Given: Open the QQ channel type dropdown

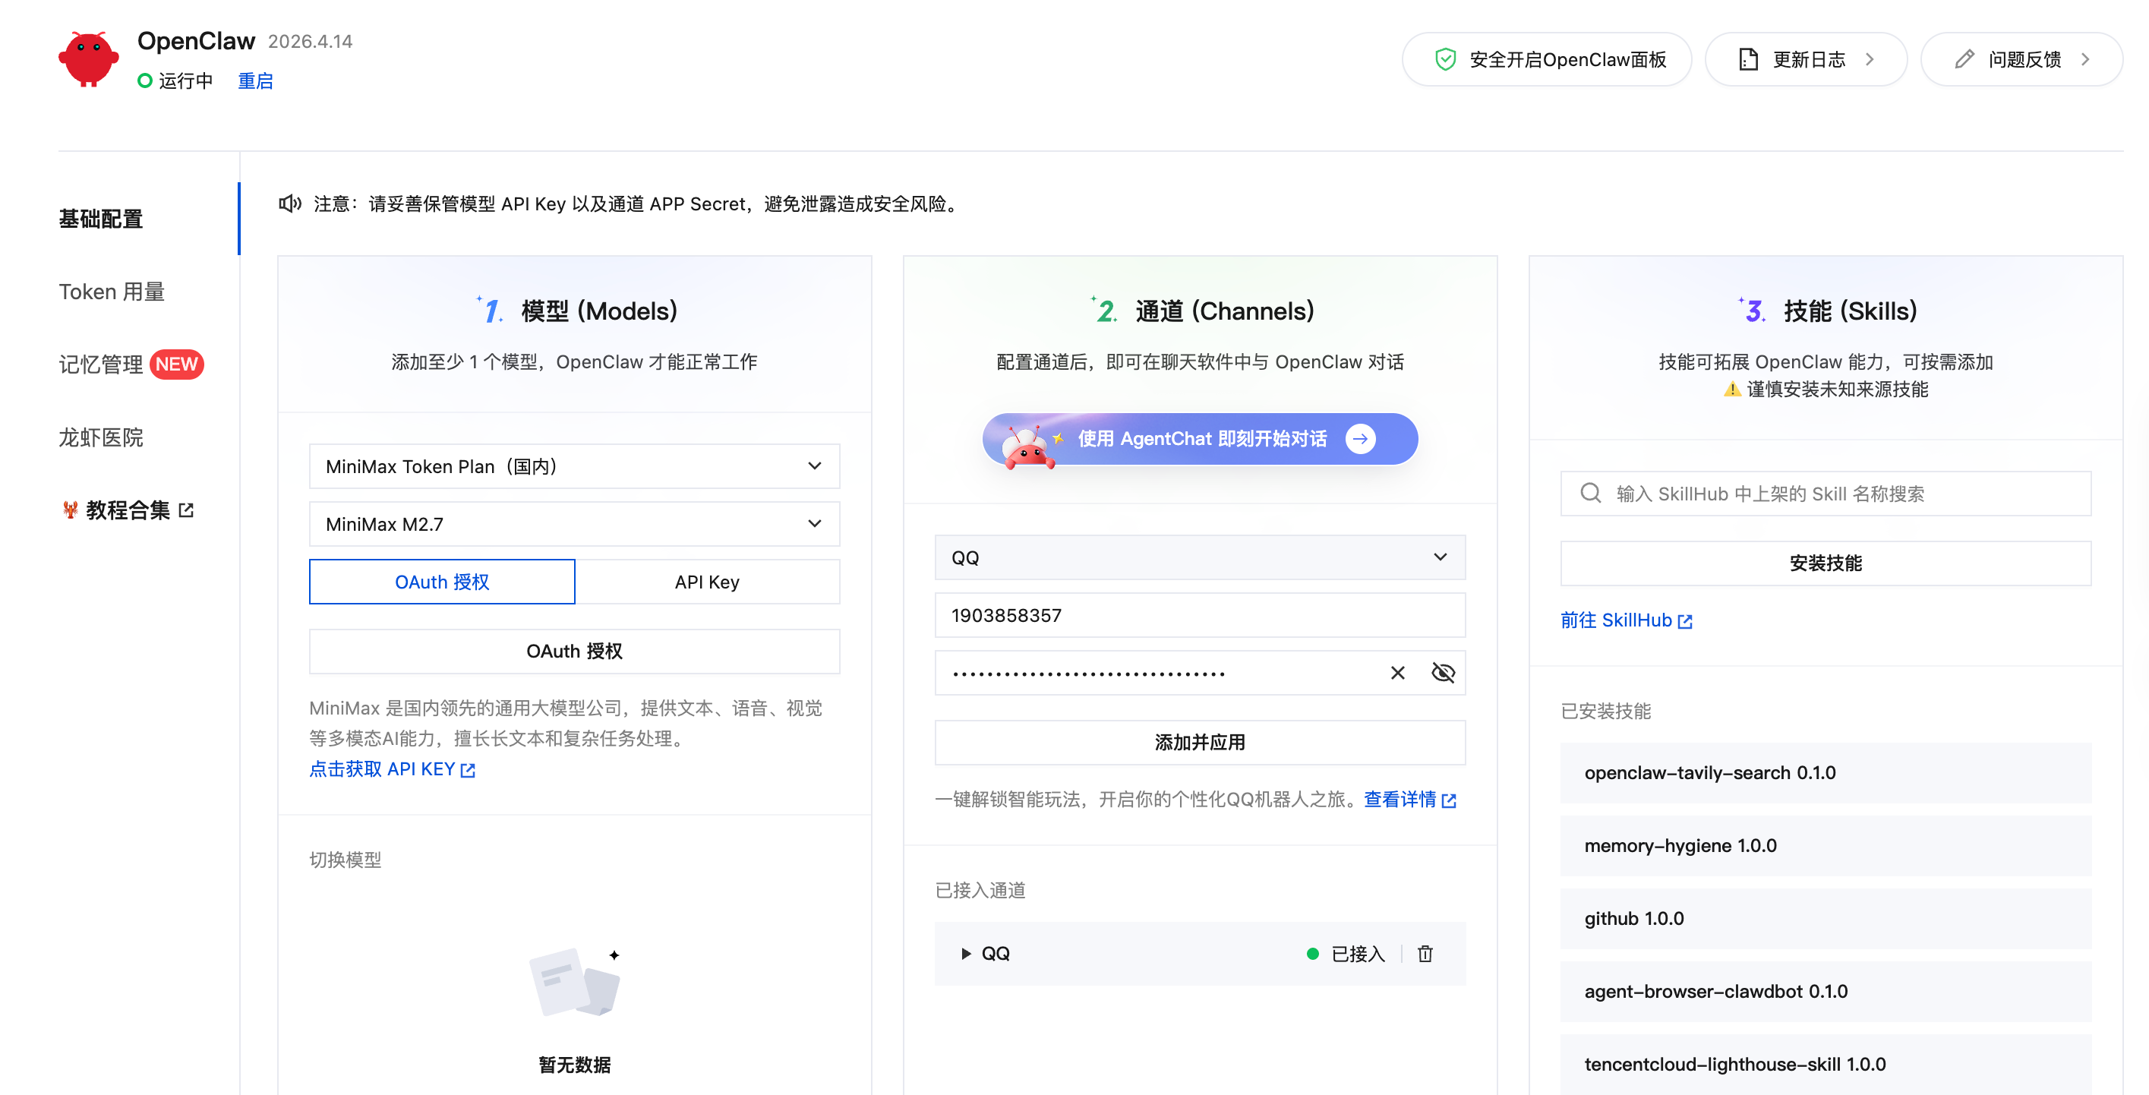Looking at the screenshot, I should coord(1200,557).
